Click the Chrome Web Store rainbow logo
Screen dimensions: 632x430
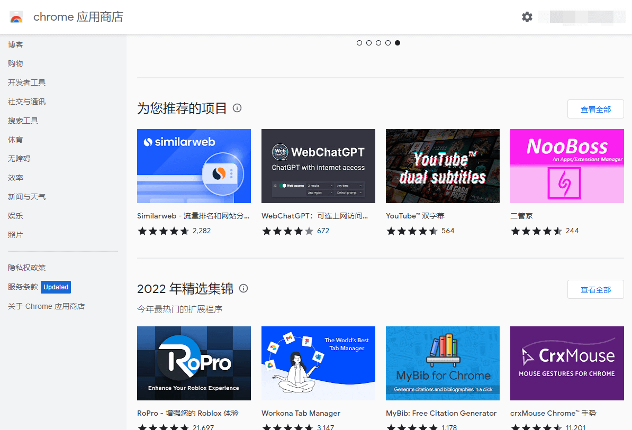point(16,17)
